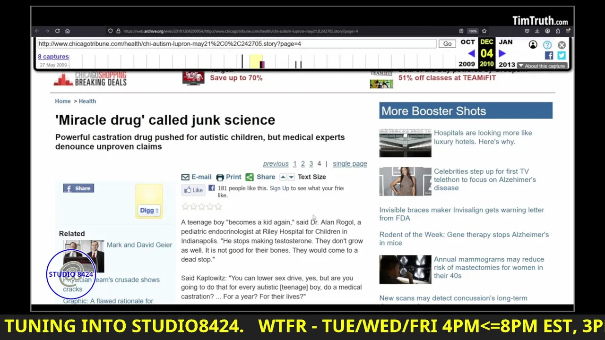The width and height of the screenshot is (605, 340).
Task: Go to previous capture with left blue arrow
Action: tap(471, 53)
